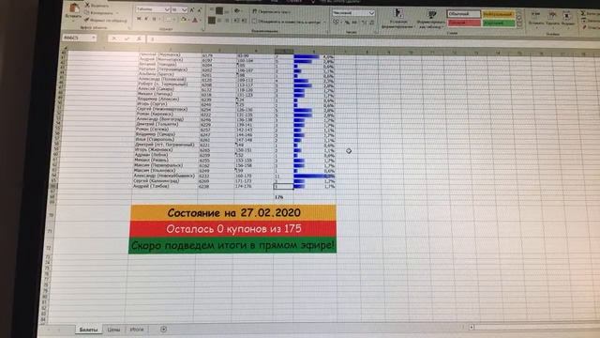Click the Insert Function fx icon
The width and height of the screenshot is (600, 338).
pyautogui.click(x=139, y=38)
